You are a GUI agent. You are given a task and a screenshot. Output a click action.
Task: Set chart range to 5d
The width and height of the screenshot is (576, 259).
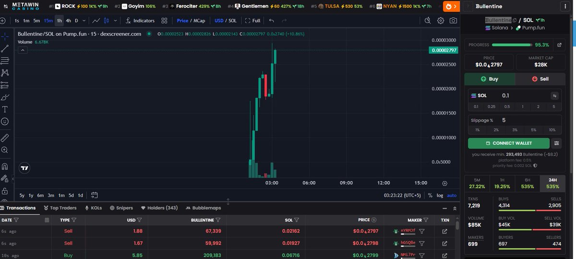coord(71,195)
